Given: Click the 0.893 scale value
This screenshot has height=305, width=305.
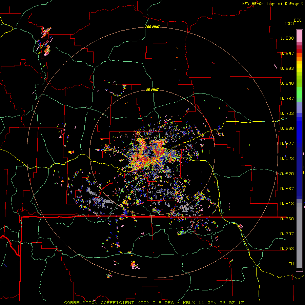Looking at the screenshot, I should click(x=287, y=68).
